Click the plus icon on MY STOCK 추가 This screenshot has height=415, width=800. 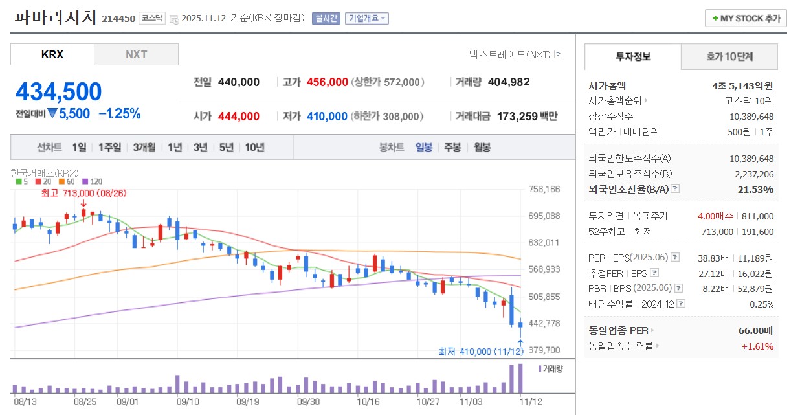tap(715, 18)
